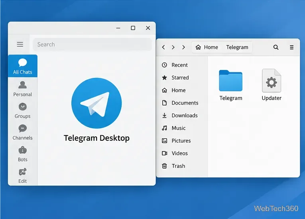
Task: Go to Home in file manager sidebar
Action: coord(174,90)
